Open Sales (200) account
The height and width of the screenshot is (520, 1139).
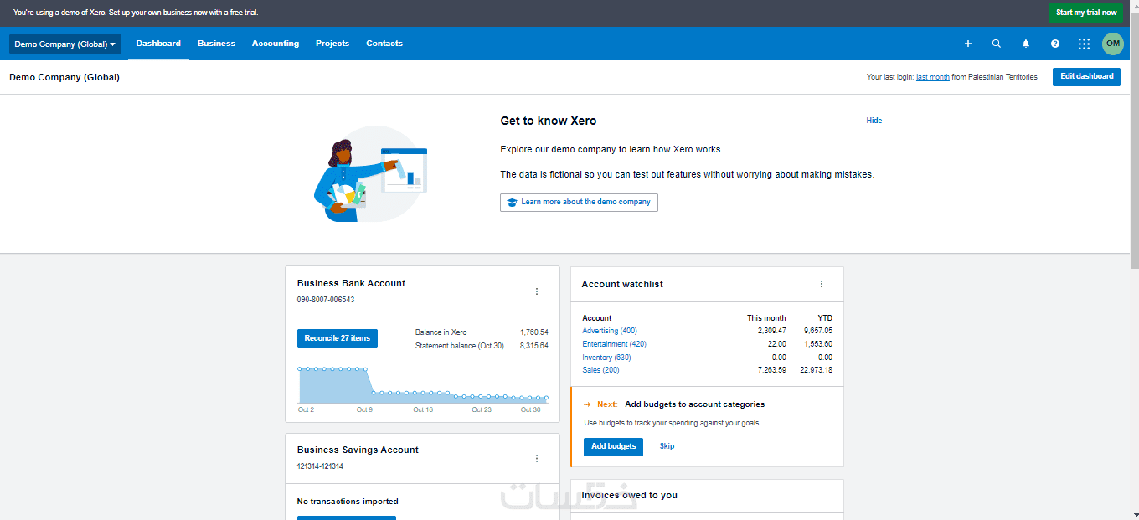tap(600, 370)
